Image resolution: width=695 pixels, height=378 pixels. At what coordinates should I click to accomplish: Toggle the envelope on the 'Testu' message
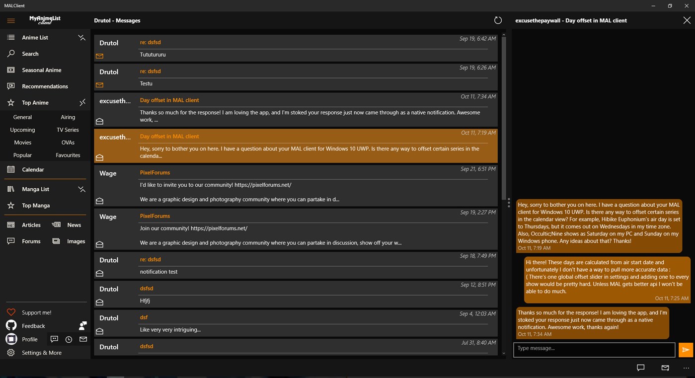pyautogui.click(x=99, y=84)
